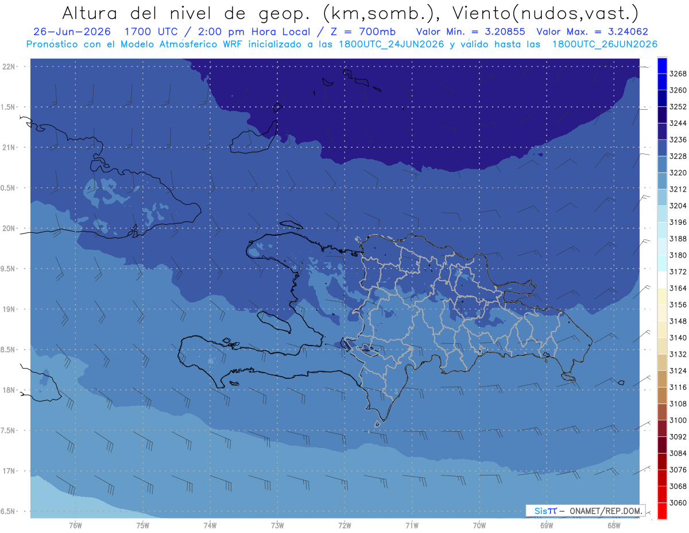689x533 pixels.
Task: Click the '19N' latitude label
Action: click(x=10, y=309)
